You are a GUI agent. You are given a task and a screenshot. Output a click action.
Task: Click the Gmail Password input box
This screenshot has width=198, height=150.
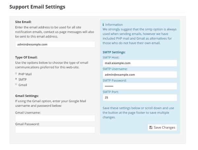[x=55, y=130]
